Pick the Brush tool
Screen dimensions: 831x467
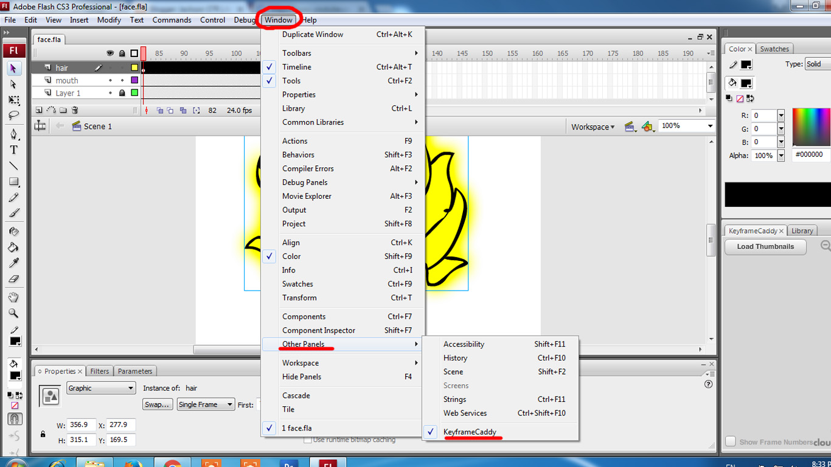click(13, 213)
